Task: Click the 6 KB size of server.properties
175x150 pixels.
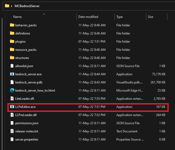Action: [162, 139]
